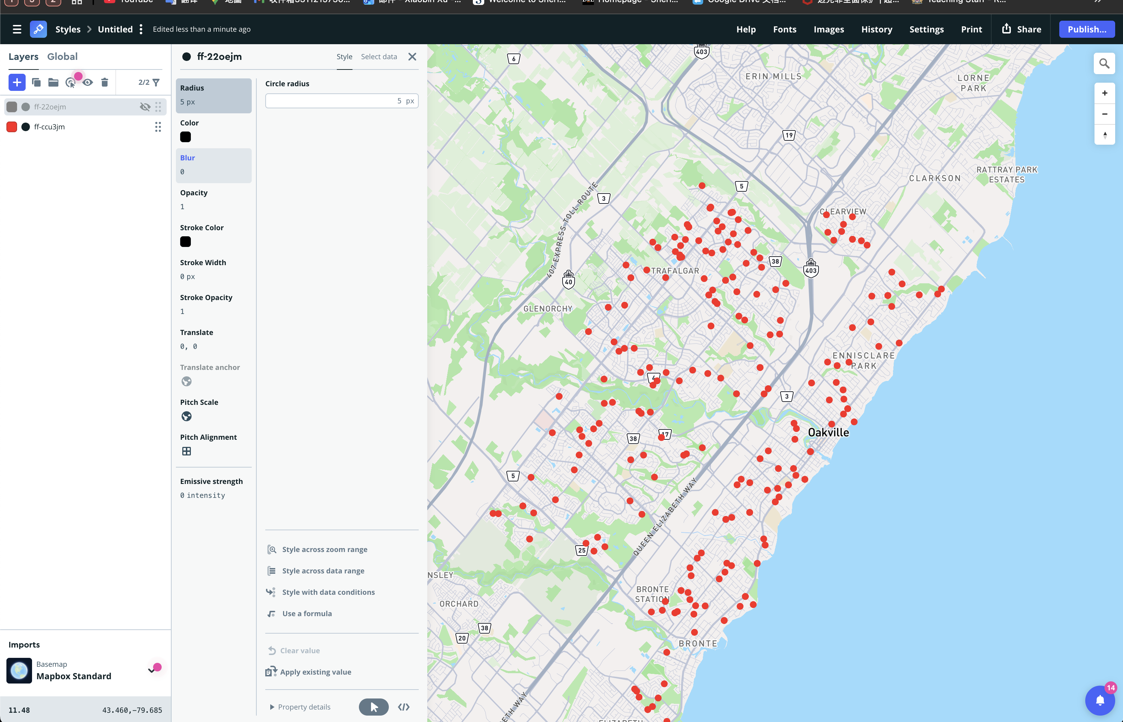Open the Untitled style options menu

pos(141,29)
